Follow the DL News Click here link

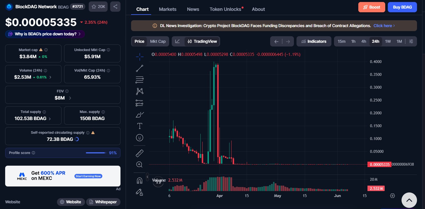pos(384,26)
